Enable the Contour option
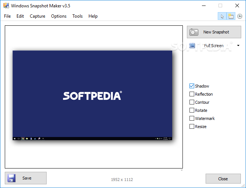This screenshot has width=246, height=188. pos(192,102)
